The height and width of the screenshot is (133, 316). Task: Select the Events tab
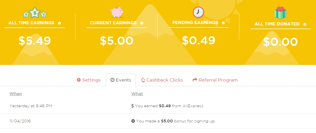click(x=121, y=80)
